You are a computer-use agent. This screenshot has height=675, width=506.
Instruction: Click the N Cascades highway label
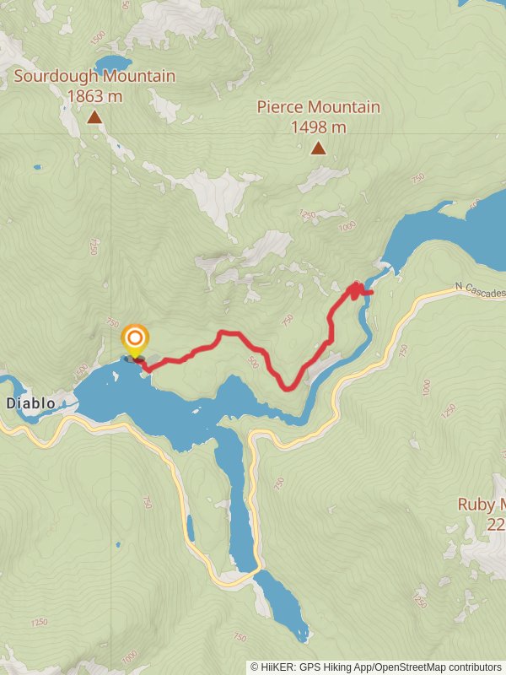click(481, 290)
